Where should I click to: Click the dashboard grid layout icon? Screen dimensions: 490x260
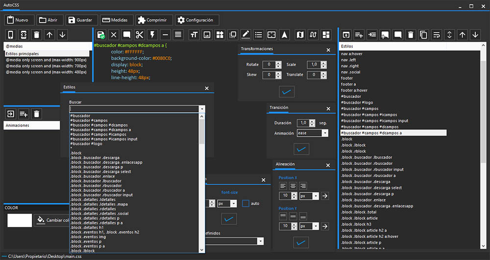[x=326, y=35]
